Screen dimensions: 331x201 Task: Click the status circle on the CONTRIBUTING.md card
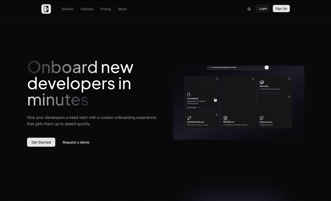click(217, 114)
